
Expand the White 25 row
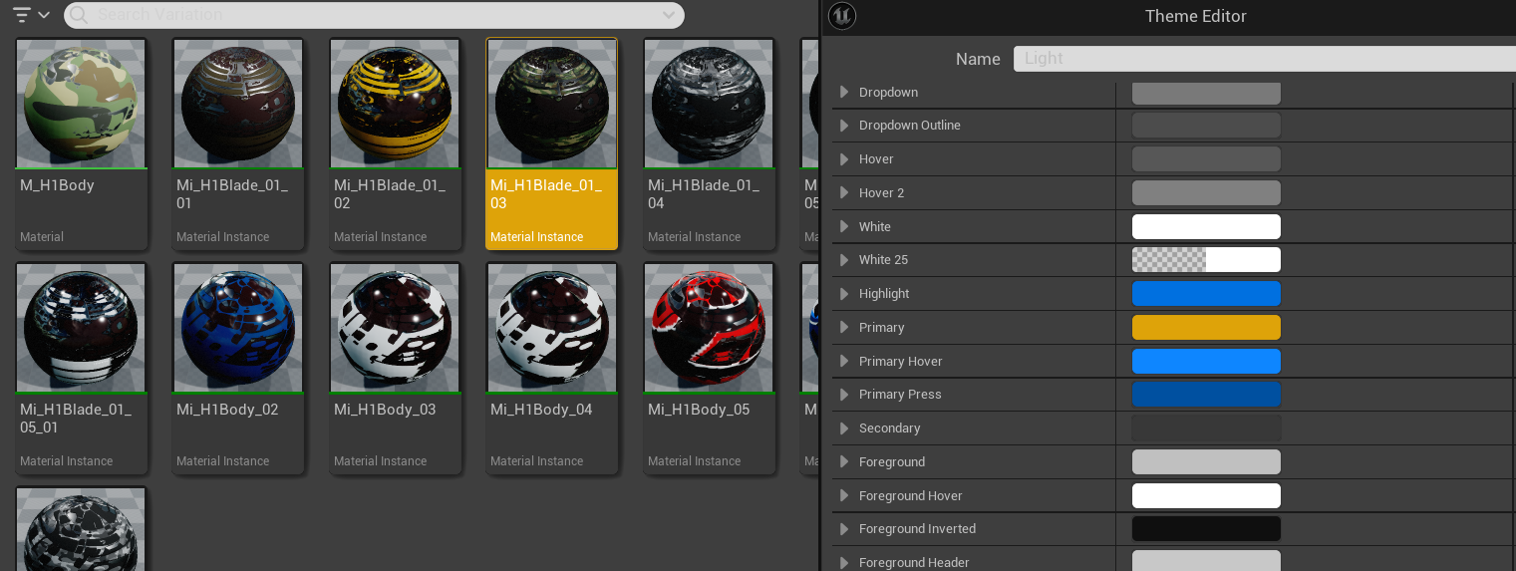844,260
